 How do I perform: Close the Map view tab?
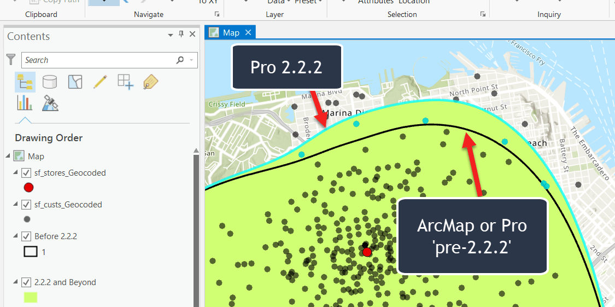point(248,33)
